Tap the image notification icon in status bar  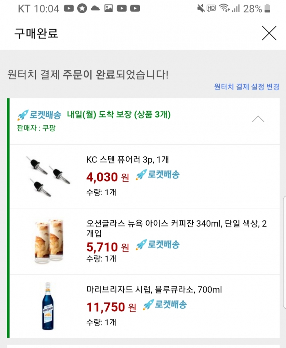108,9
